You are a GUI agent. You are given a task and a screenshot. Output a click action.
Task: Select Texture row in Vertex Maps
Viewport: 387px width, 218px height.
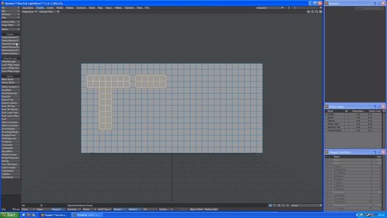(x=353, y=121)
